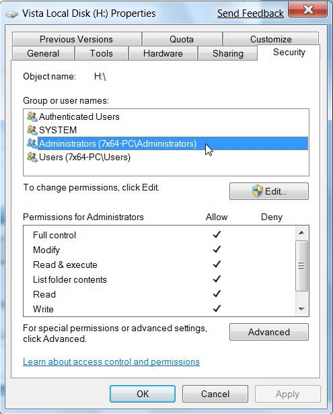The height and width of the screenshot is (414, 333).
Task: Open Advanced security settings
Action: tap(269, 332)
